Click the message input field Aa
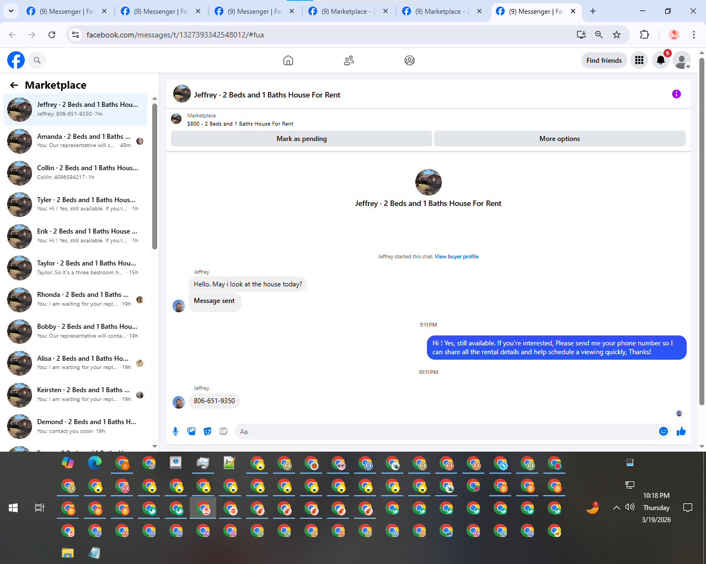Viewport: 706px width, 564px height. 445,431
